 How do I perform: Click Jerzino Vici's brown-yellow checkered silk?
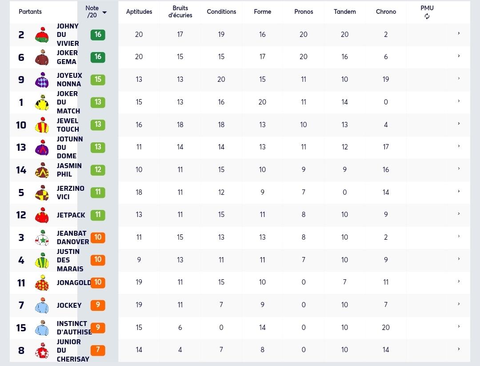point(42,193)
